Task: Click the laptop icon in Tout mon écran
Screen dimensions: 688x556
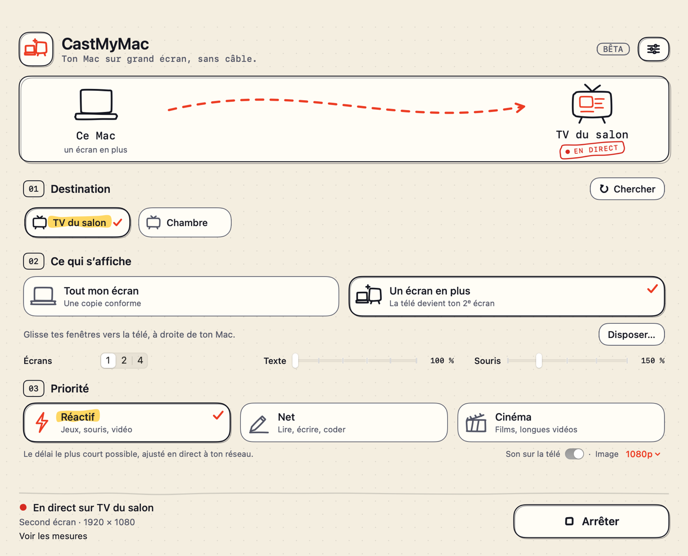Action: pyautogui.click(x=43, y=296)
